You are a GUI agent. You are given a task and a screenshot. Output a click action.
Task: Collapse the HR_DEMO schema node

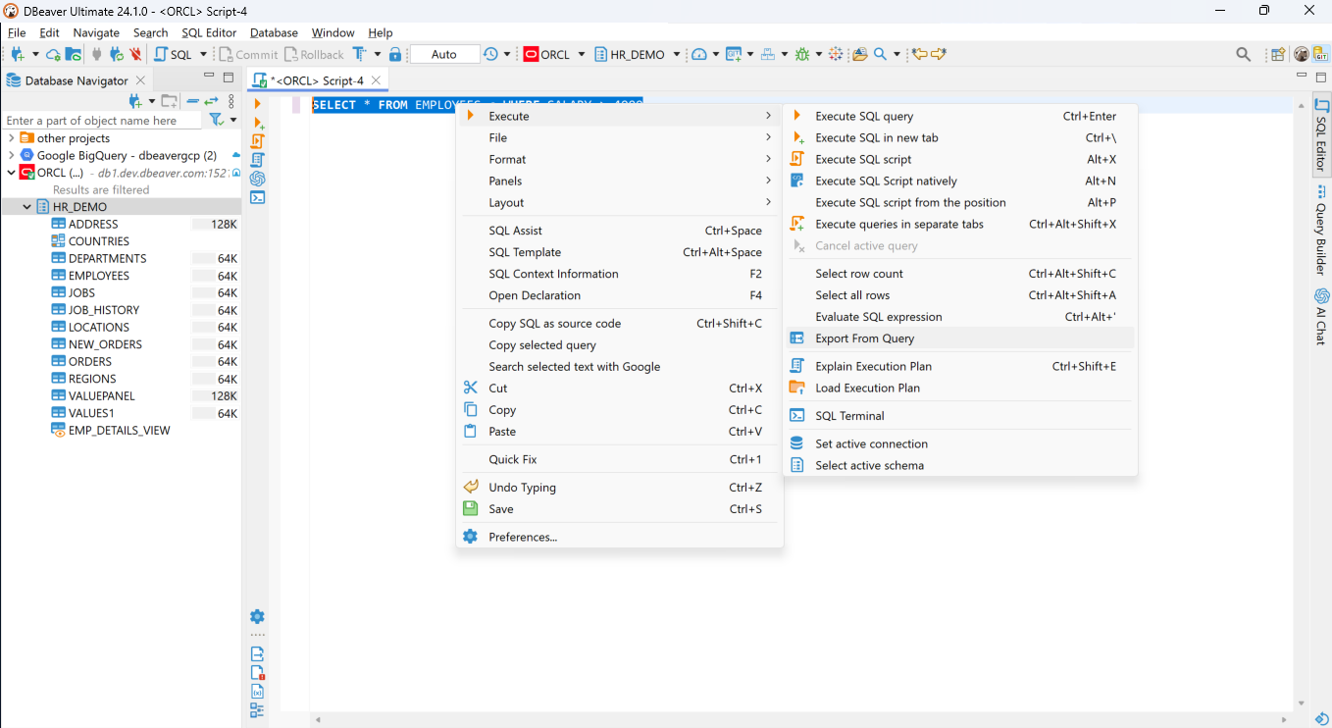point(27,207)
